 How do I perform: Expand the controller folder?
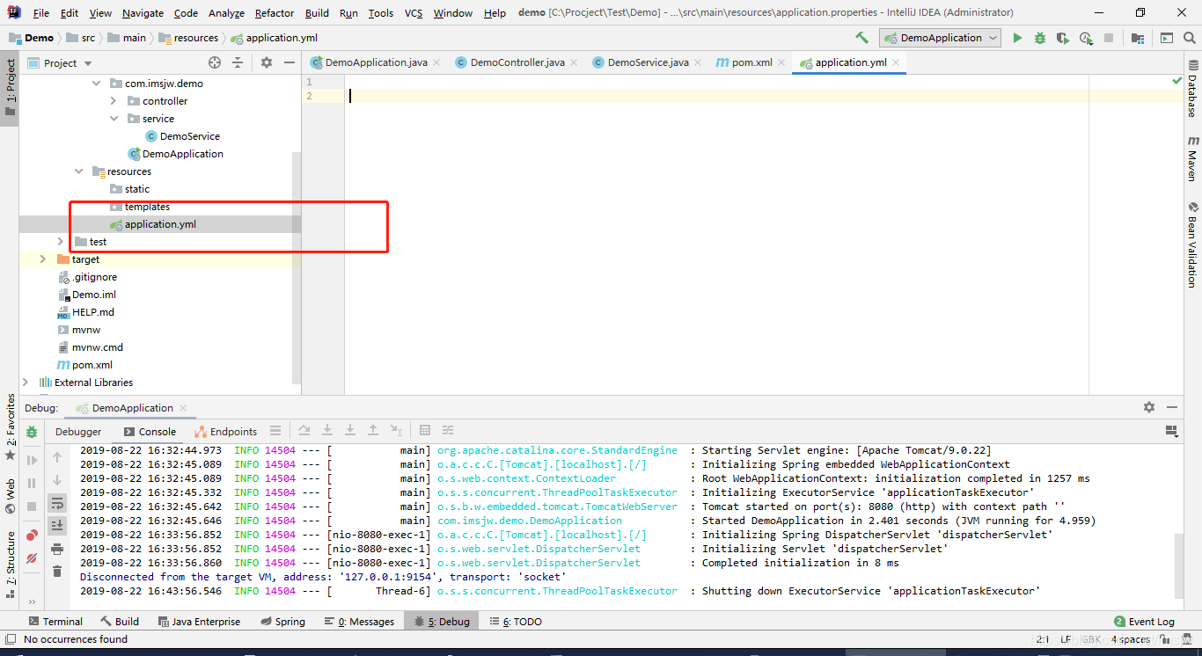click(114, 101)
